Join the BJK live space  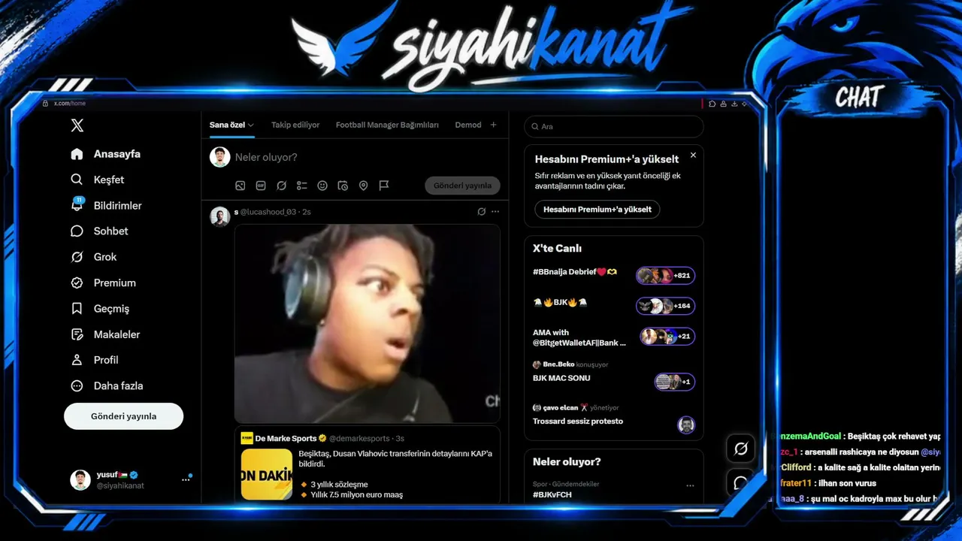click(560, 302)
